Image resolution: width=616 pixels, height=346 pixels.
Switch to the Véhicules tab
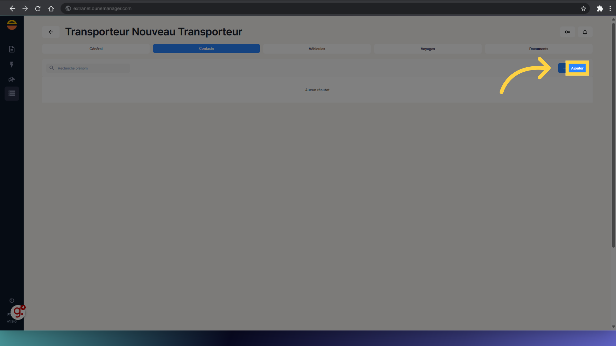pos(317,49)
